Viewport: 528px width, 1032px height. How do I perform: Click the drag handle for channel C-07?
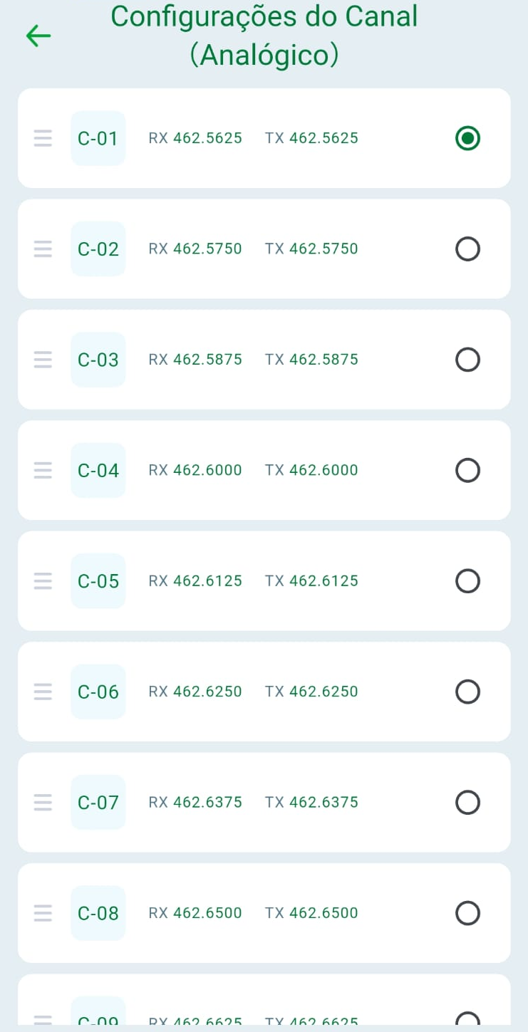point(43,803)
